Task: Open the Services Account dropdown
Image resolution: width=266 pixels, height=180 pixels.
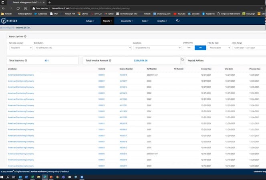Action: point(21,48)
